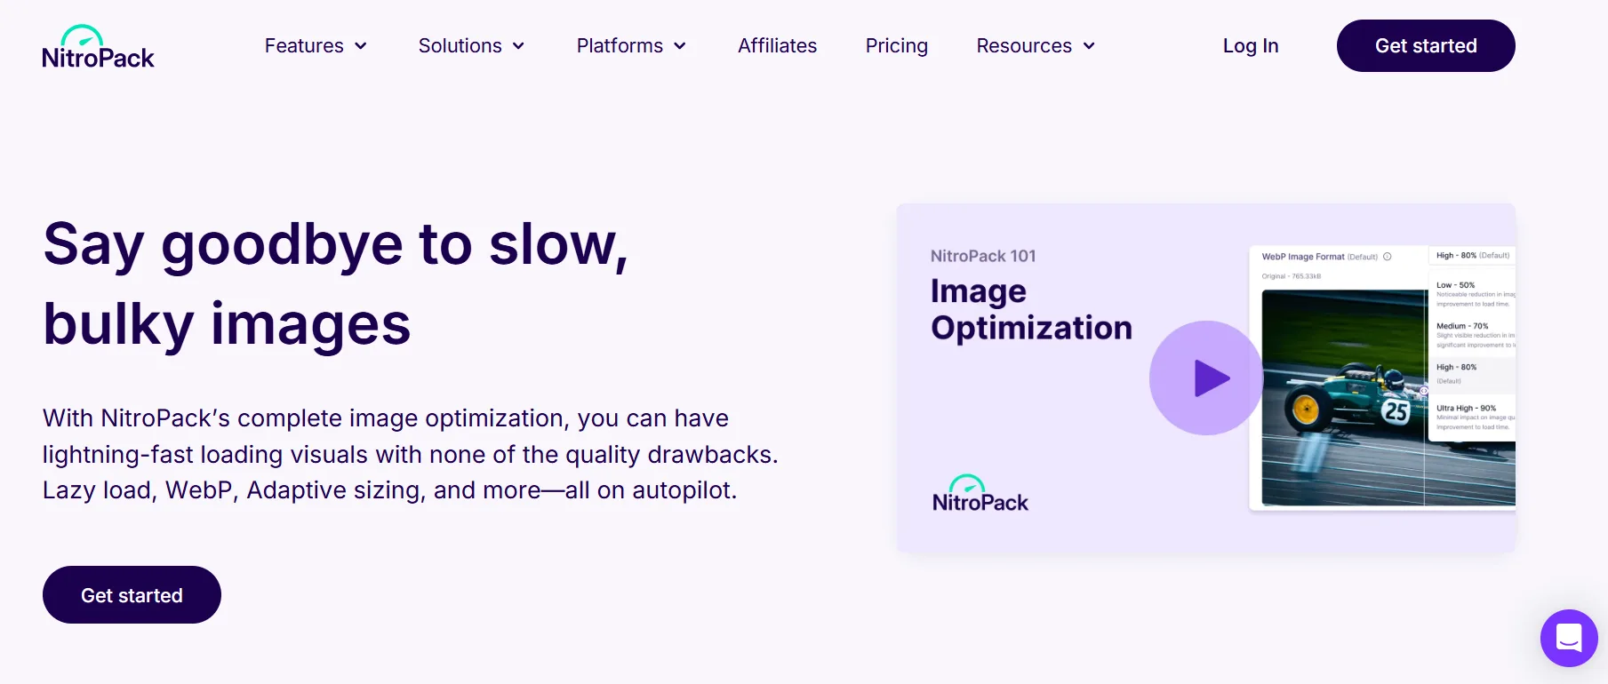The image size is (1608, 684).
Task: Click 'Ultra High - 90%' option in preview
Action: tap(1466, 409)
